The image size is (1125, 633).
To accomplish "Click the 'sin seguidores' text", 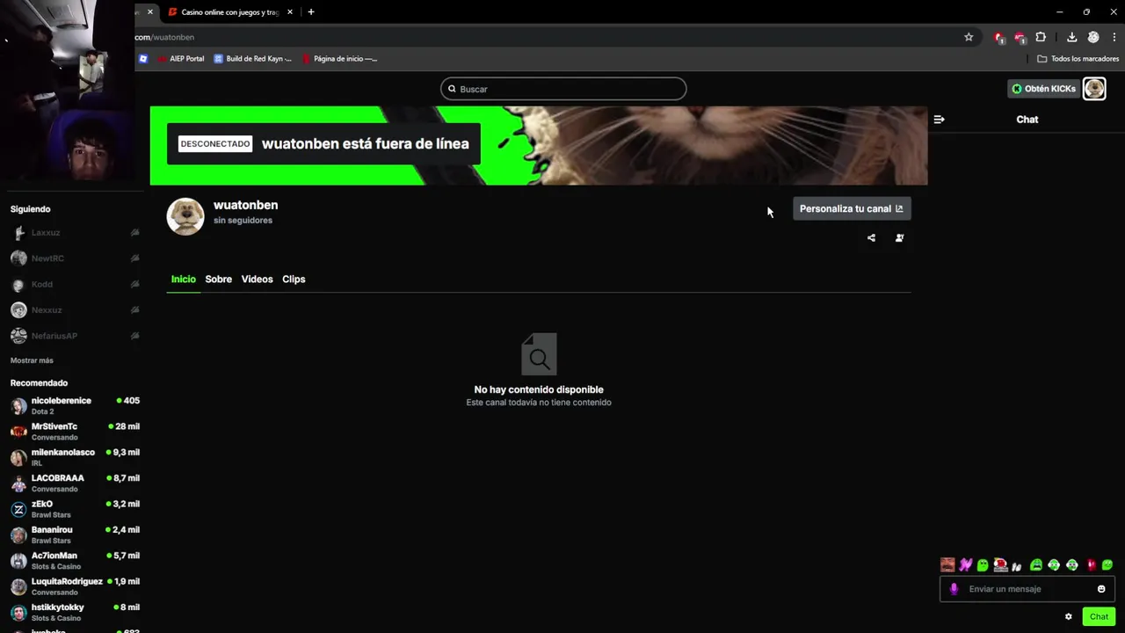I will [243, 221].
